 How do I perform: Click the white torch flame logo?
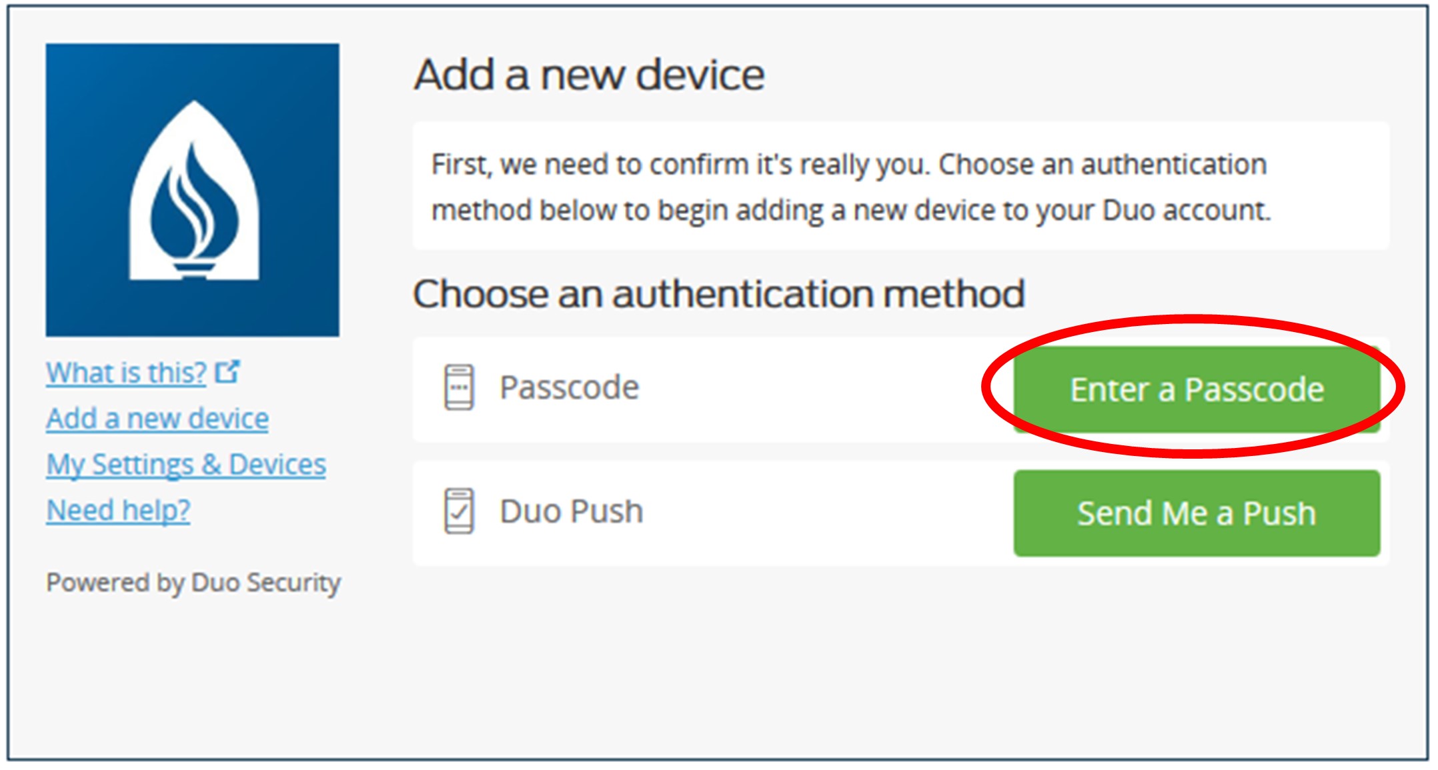tap(193, 191)
